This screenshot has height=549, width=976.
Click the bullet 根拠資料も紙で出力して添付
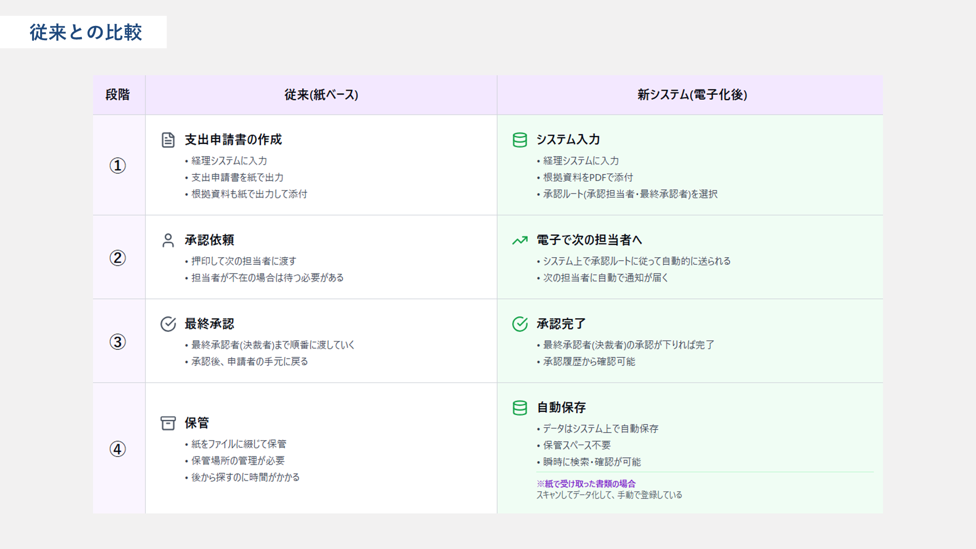tap(246, 194)
